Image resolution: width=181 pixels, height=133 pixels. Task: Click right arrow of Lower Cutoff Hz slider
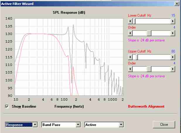coord(173,21)
